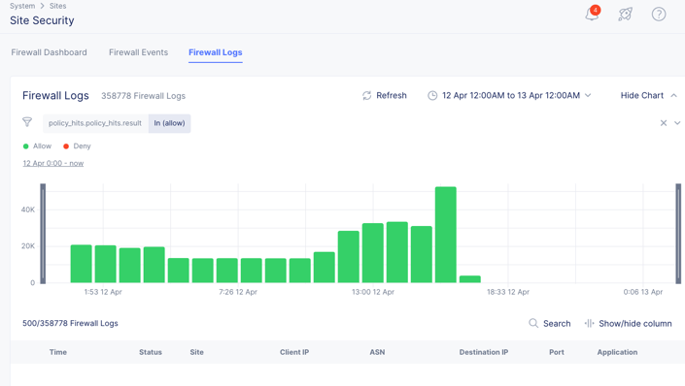
Task: Click the Refresh button label
Action: point(392,95)
